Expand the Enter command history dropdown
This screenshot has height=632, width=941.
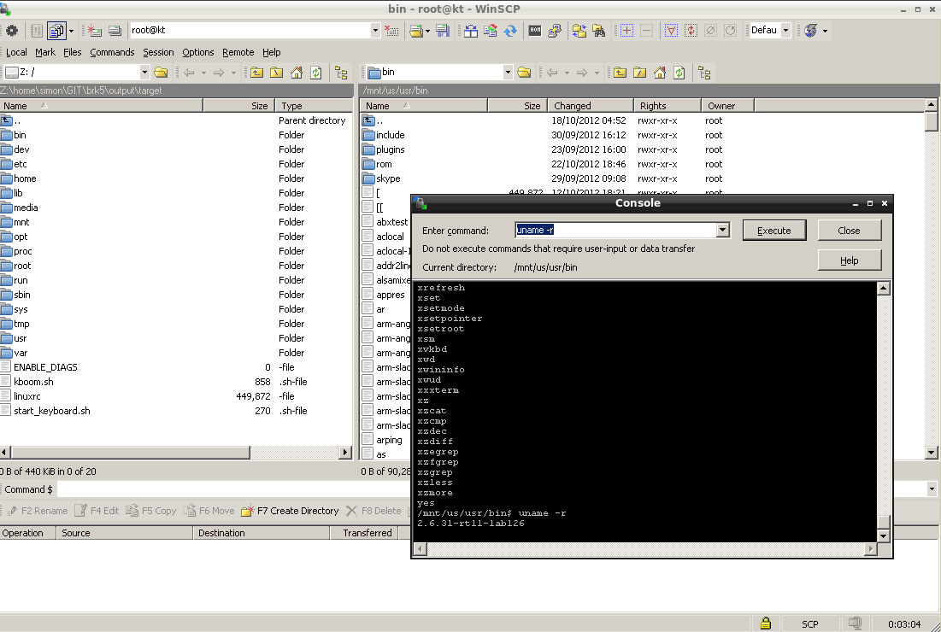(723, 231)
